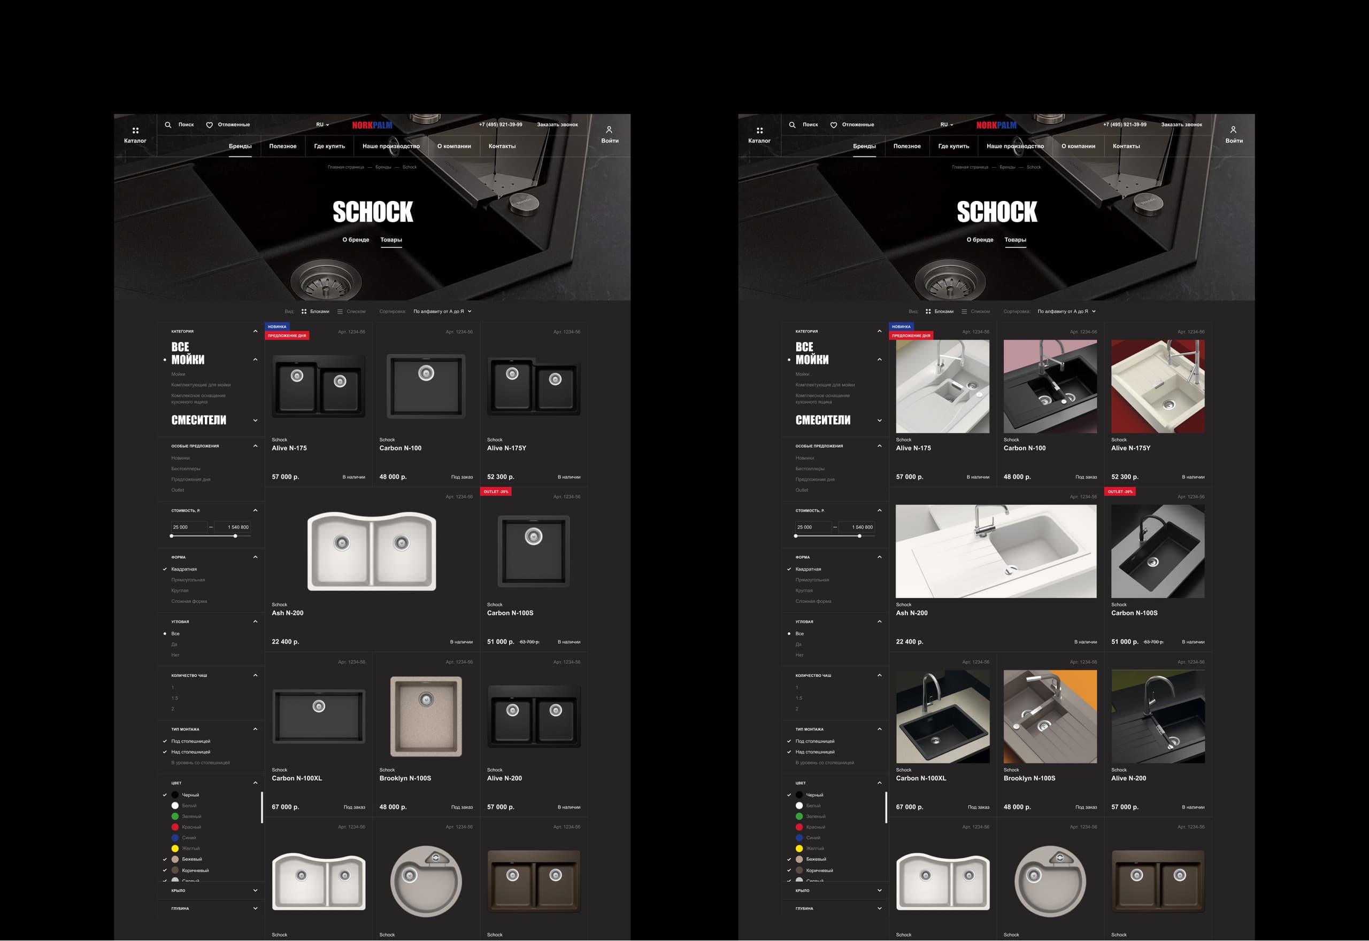1369x941 pixels.
Task: Click the Желтый color swatch in right mockup
Action: (x=799, y=849)
